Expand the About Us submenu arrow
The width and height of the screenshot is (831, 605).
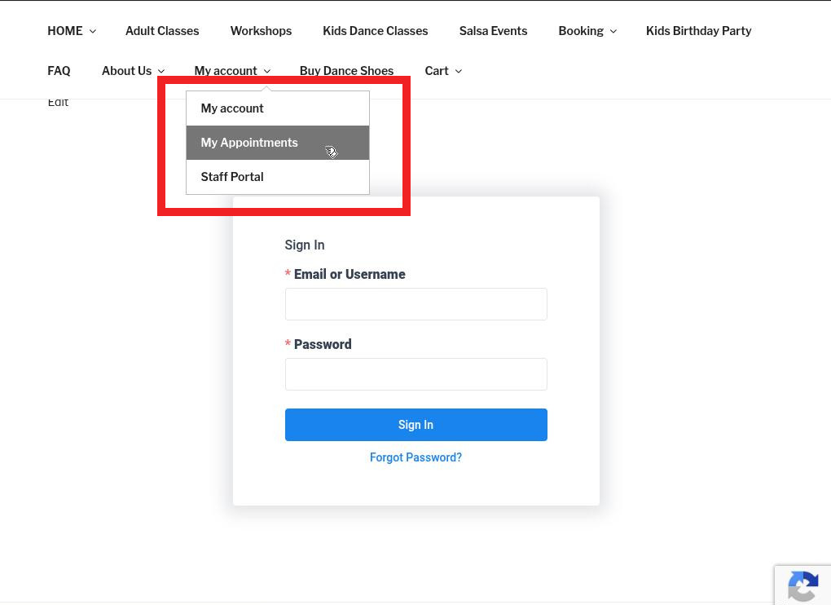160,72
